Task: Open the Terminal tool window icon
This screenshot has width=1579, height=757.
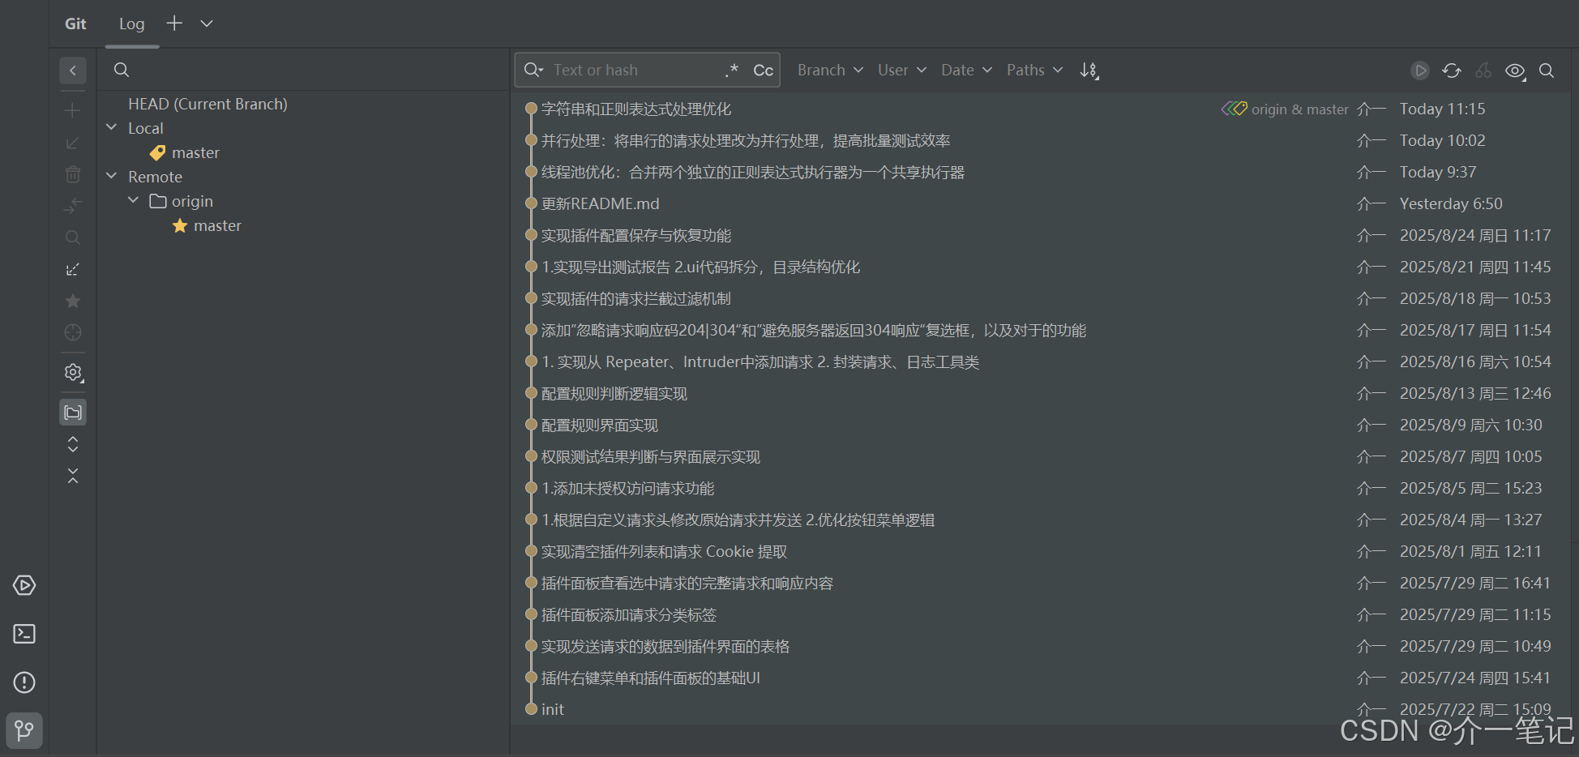Action: pyautogui.click(x=24, y=634)
